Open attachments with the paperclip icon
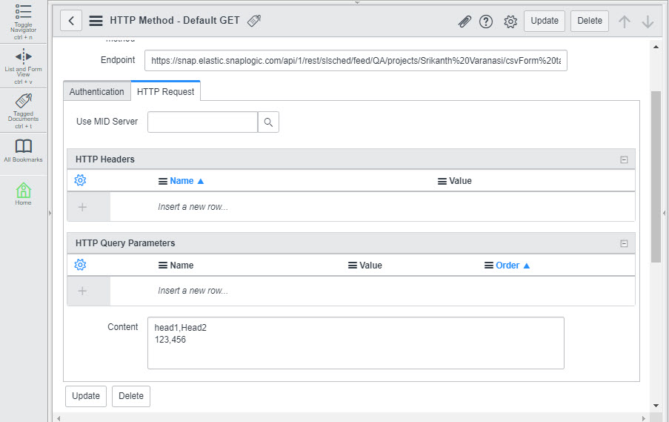Image resolution: width=669 pixels, height=422 pixels. click(x=465, y=22)
